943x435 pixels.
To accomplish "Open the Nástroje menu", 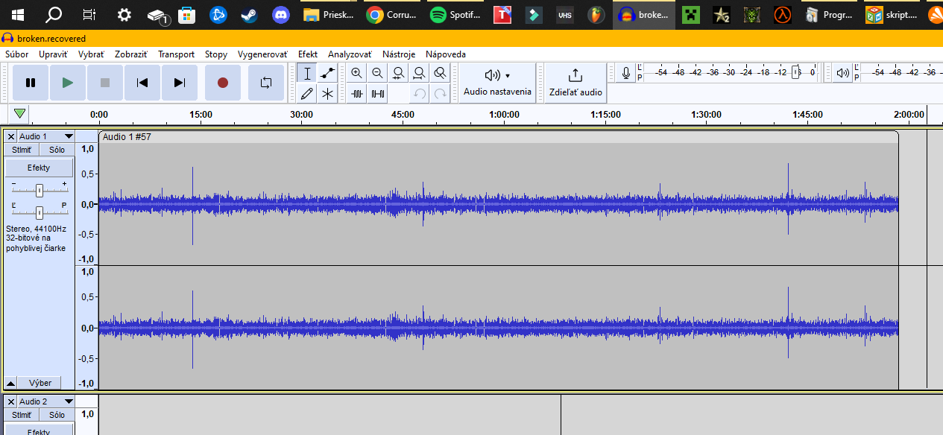I will point(399,54).
